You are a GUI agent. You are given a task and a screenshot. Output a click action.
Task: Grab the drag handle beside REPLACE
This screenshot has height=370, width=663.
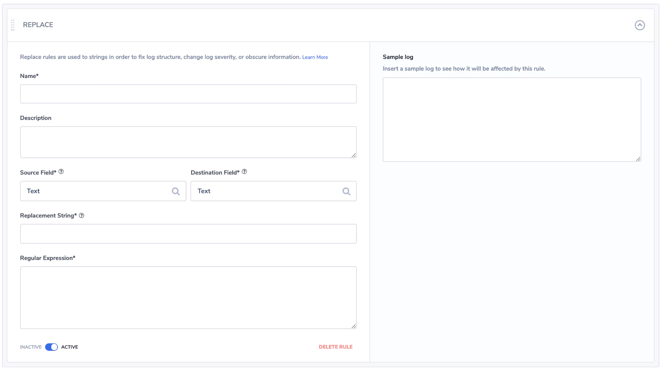click(13, 25)
